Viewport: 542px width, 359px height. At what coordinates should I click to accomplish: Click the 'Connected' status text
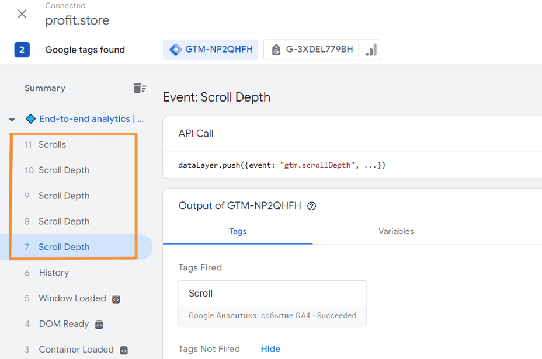tap(65, 5)
